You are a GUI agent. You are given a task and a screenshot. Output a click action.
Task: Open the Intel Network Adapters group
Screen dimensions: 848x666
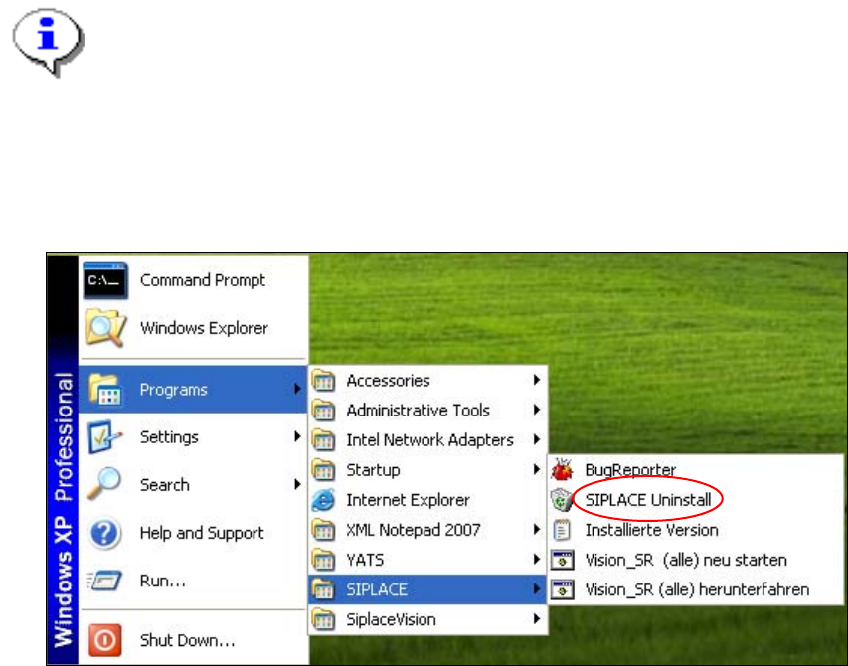coord(427,440)
